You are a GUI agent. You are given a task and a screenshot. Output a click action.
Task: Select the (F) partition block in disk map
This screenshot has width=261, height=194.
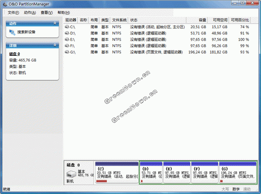coord(205,172)
